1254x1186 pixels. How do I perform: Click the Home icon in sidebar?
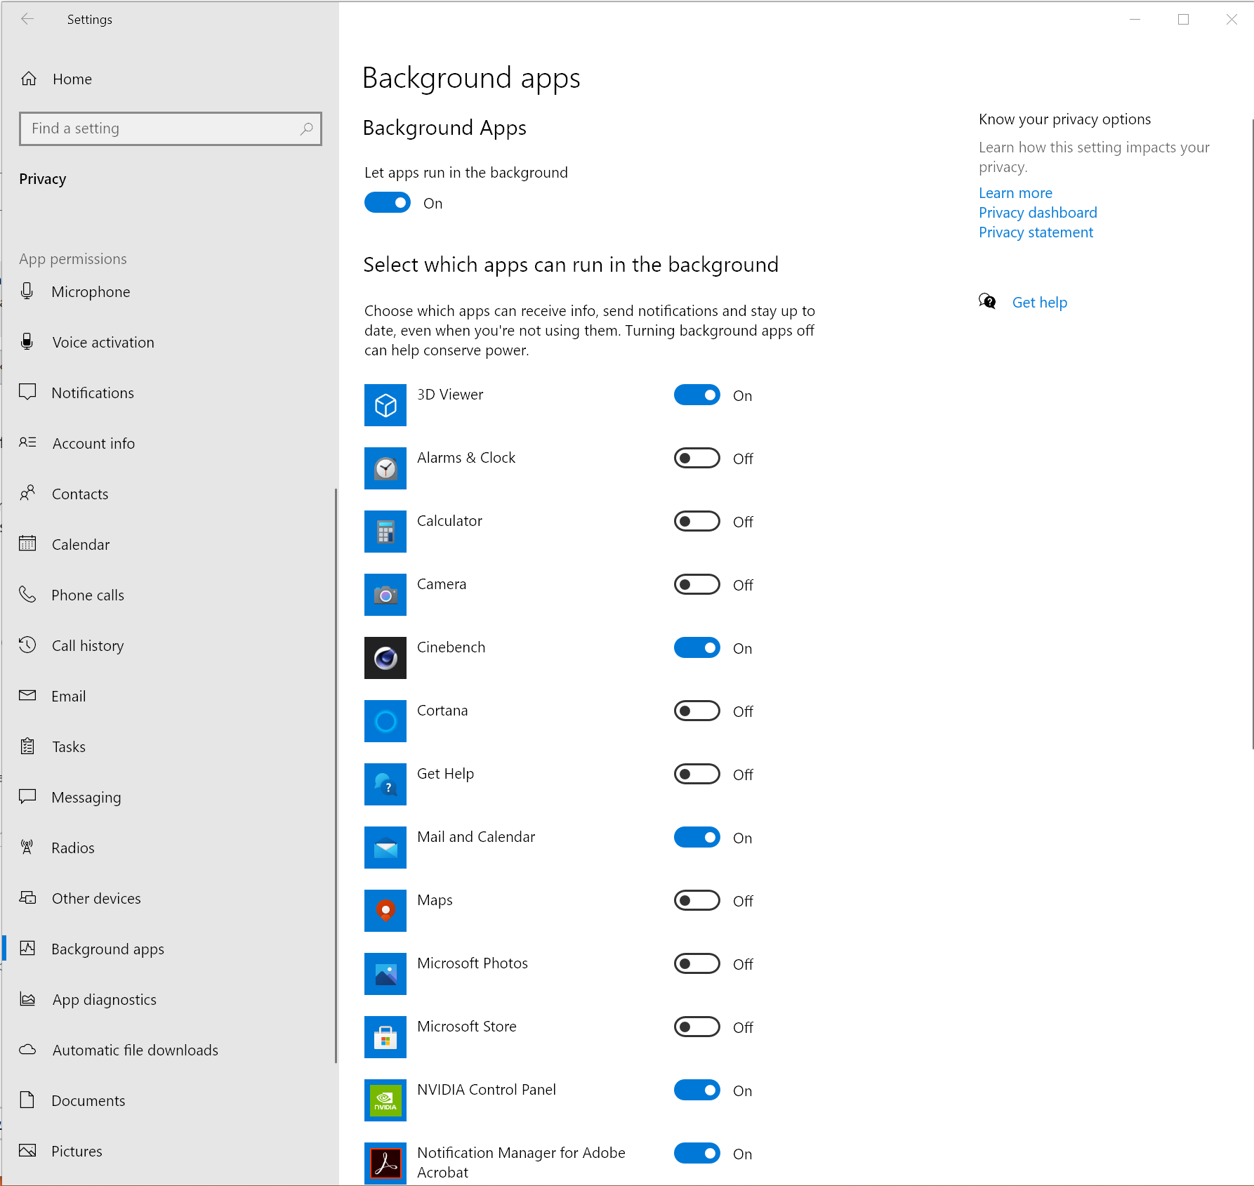pos(29,79)
